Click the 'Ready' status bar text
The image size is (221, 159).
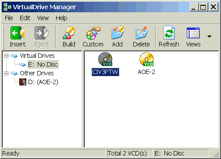pyautogui.click(x=11, y=153)
